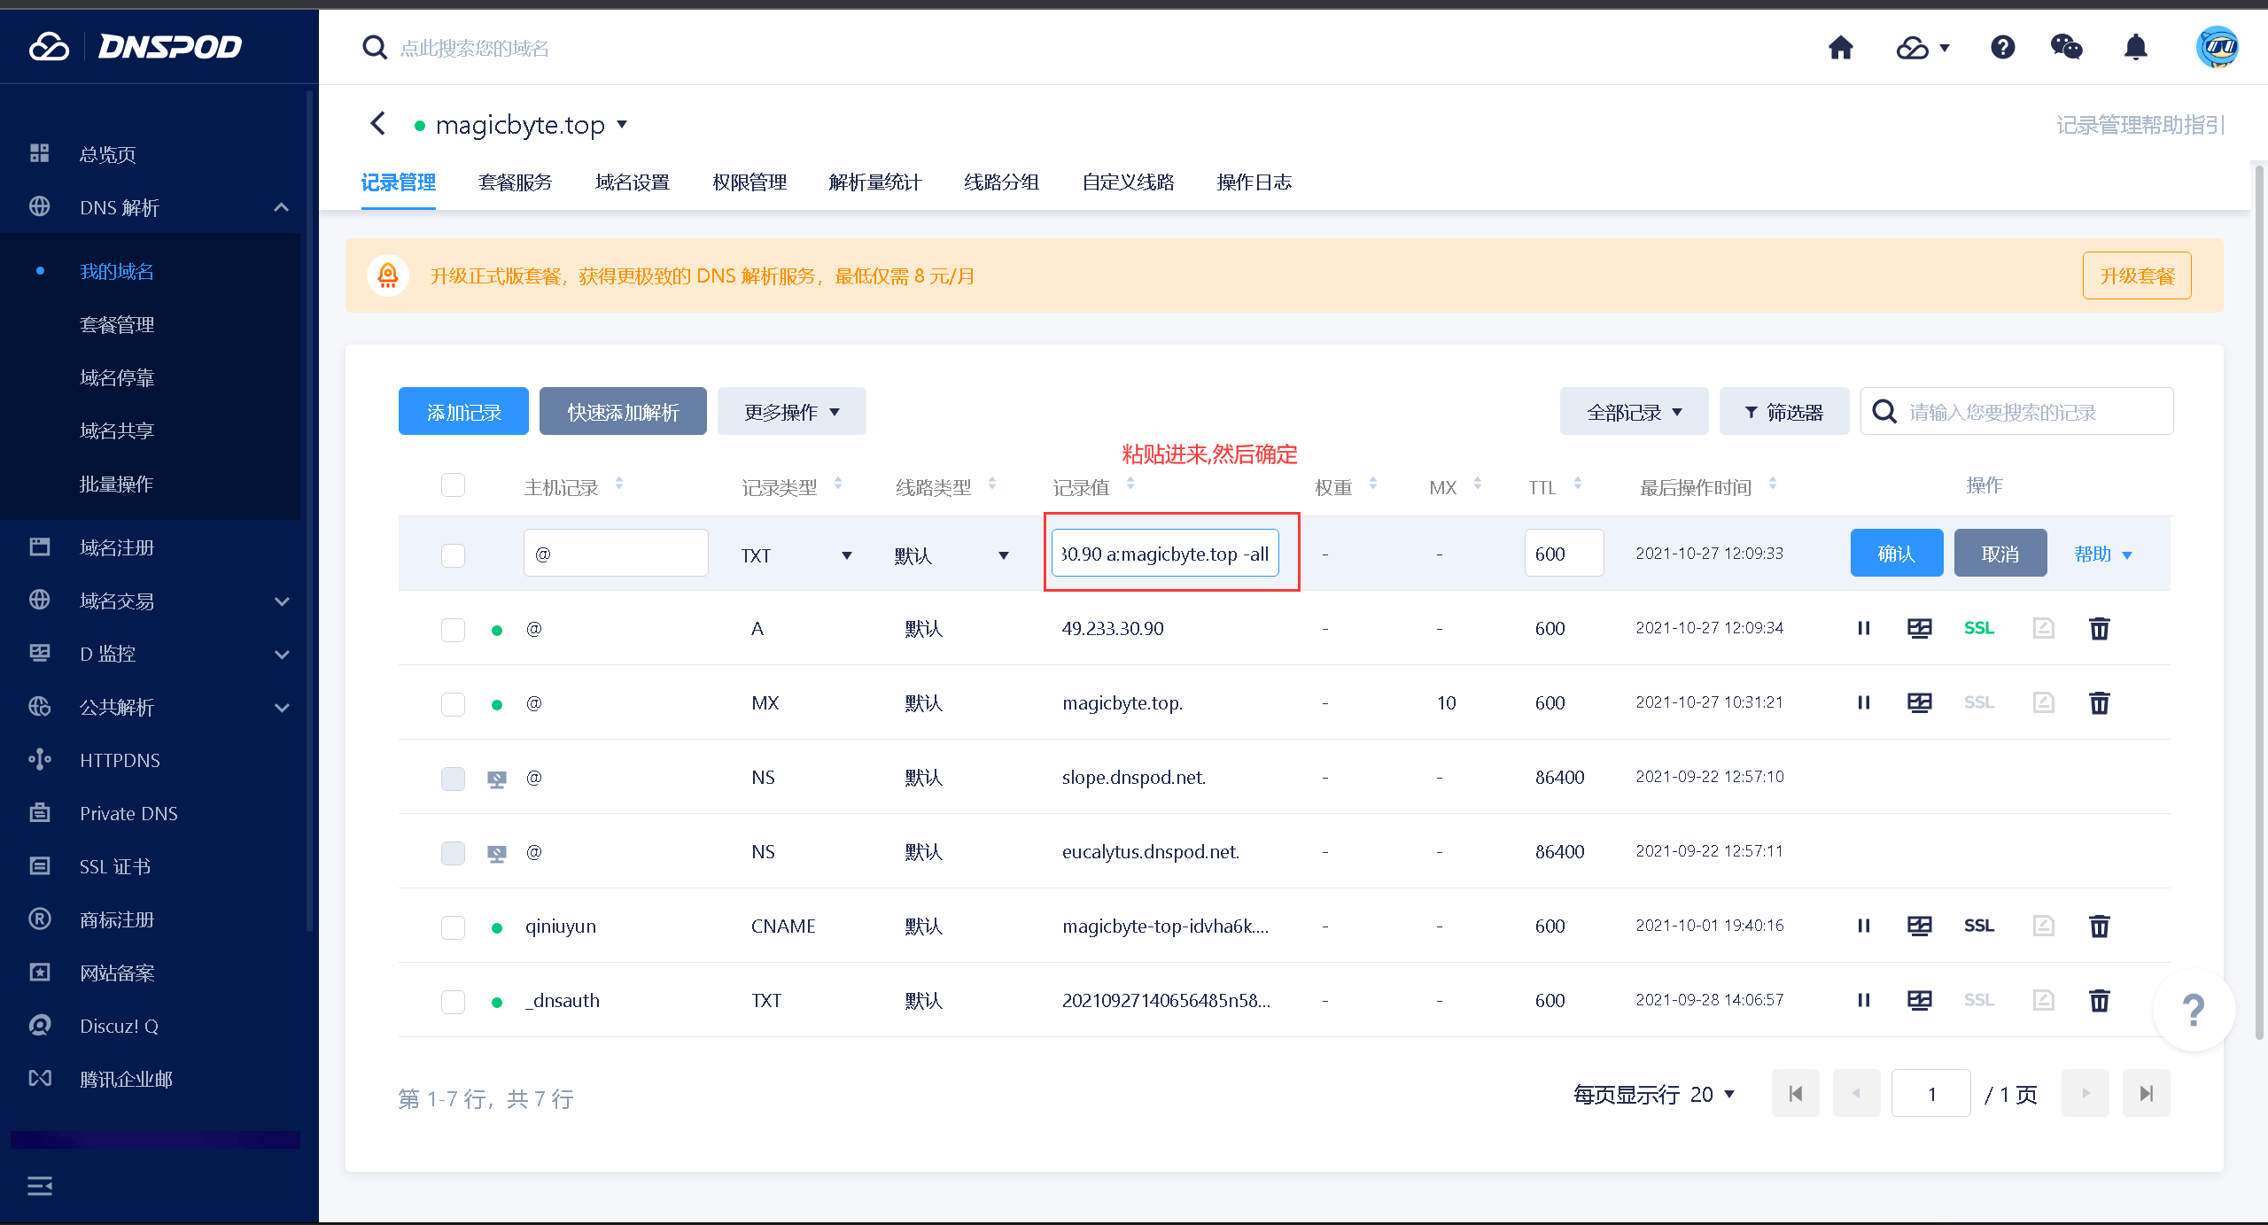Click the 快速添加解析 button
2268x1225 pixels.
click(x=623, y=411)
